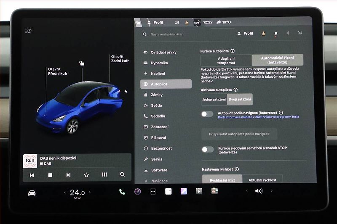This screenshot has height=224, width=337.
Task: Raise volume with right chevron
Action: pyautogui.click(x=271, y=190)
